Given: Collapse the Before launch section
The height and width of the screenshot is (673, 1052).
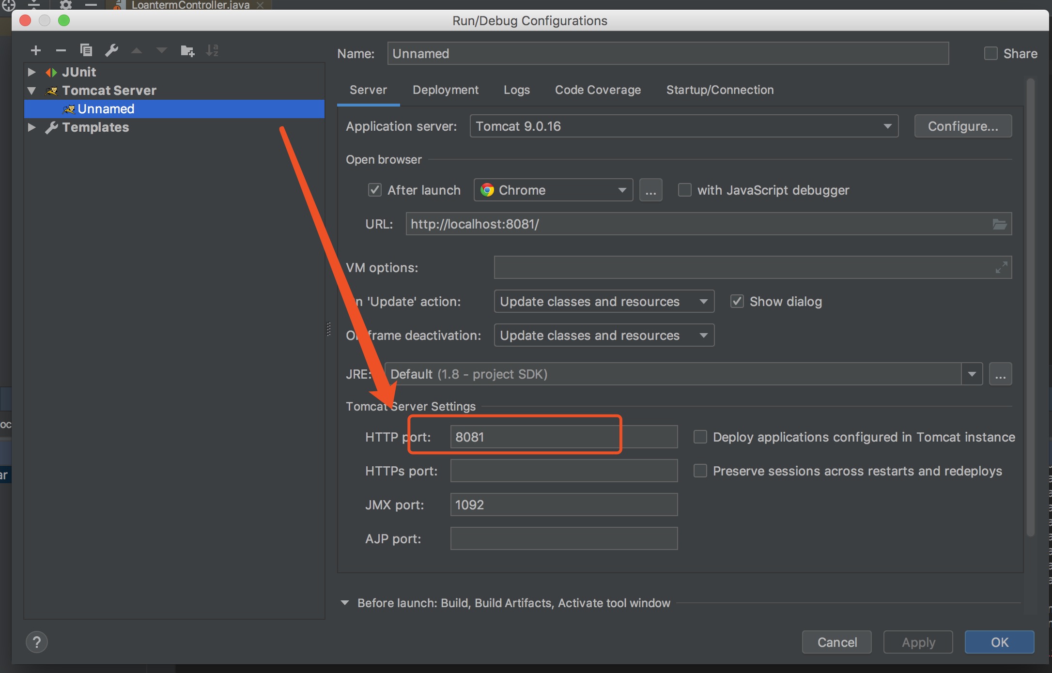Looking at the screenshot, I should pos(345,603).
